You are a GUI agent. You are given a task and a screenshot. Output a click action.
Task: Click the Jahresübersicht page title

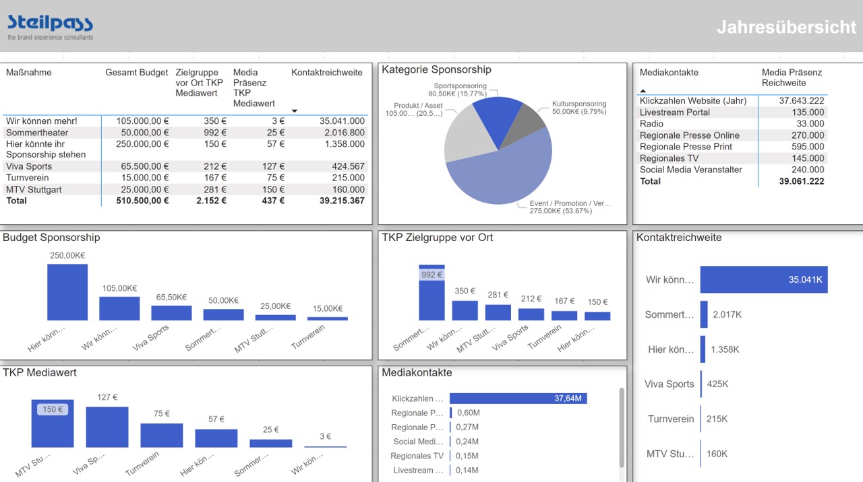pos(786,27)
